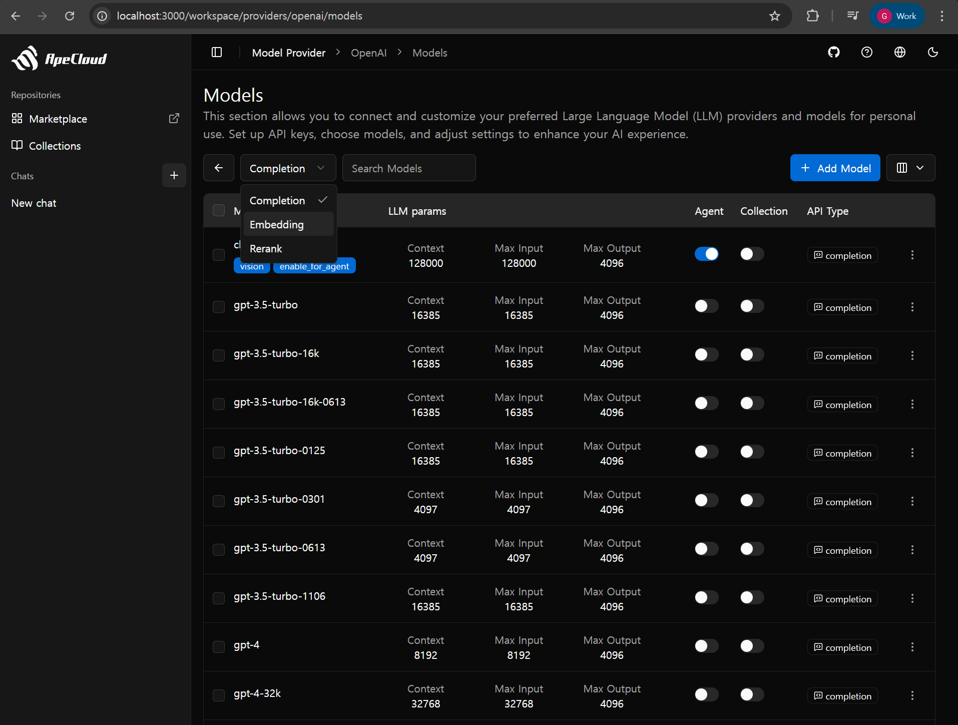Open Collections in the sidebar

pyautogui.click(x=55, y=146)
